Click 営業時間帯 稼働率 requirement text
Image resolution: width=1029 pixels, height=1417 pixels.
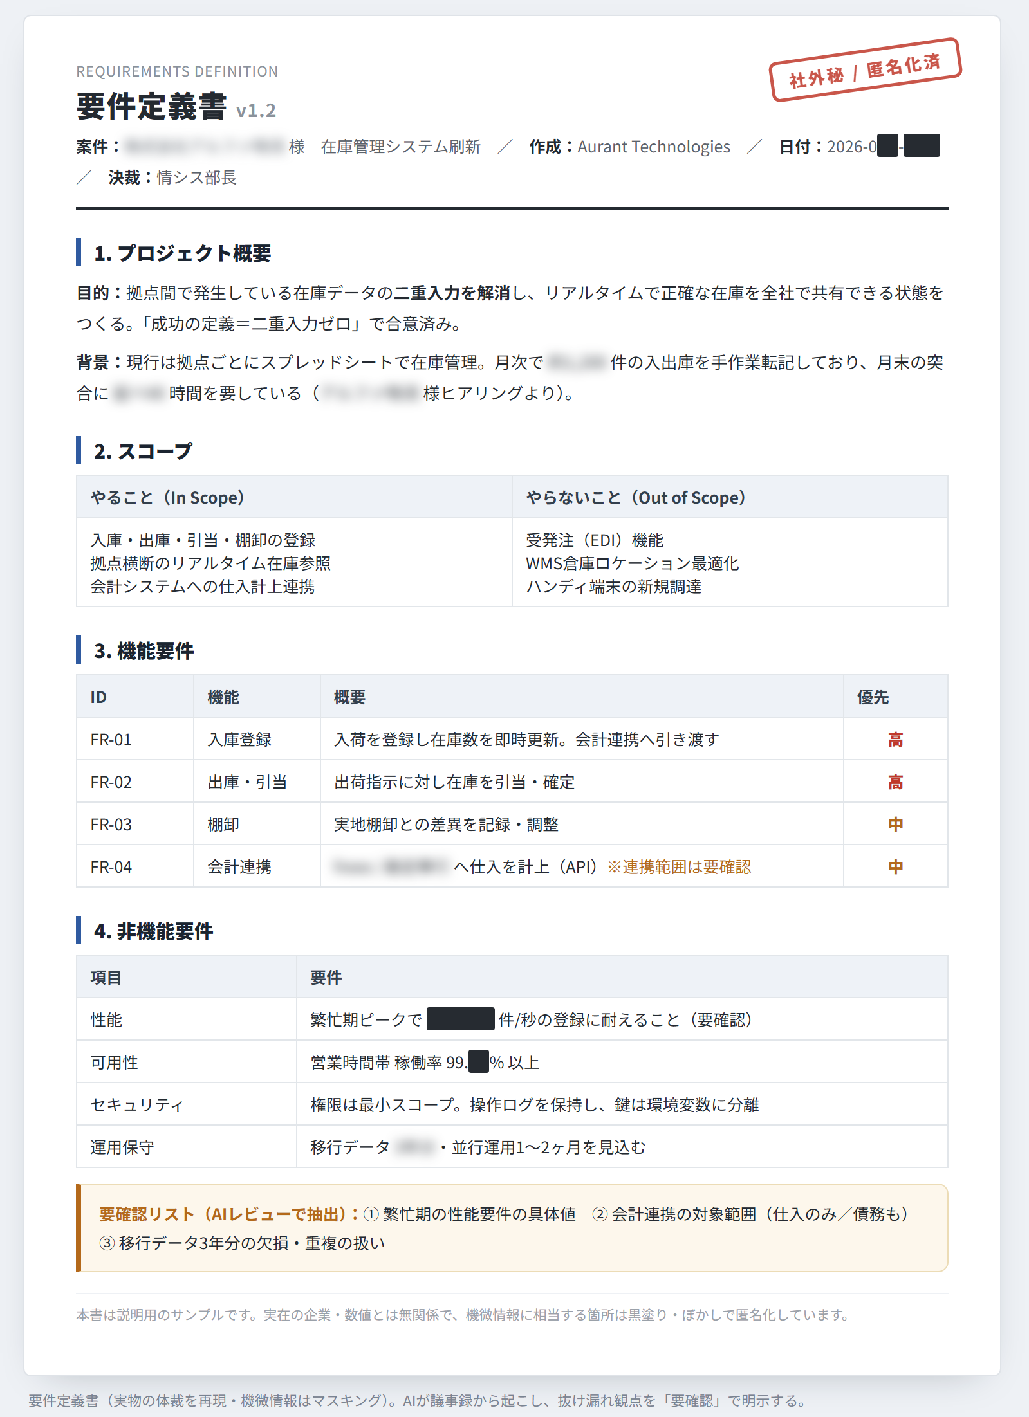[x=425, y=1063]
